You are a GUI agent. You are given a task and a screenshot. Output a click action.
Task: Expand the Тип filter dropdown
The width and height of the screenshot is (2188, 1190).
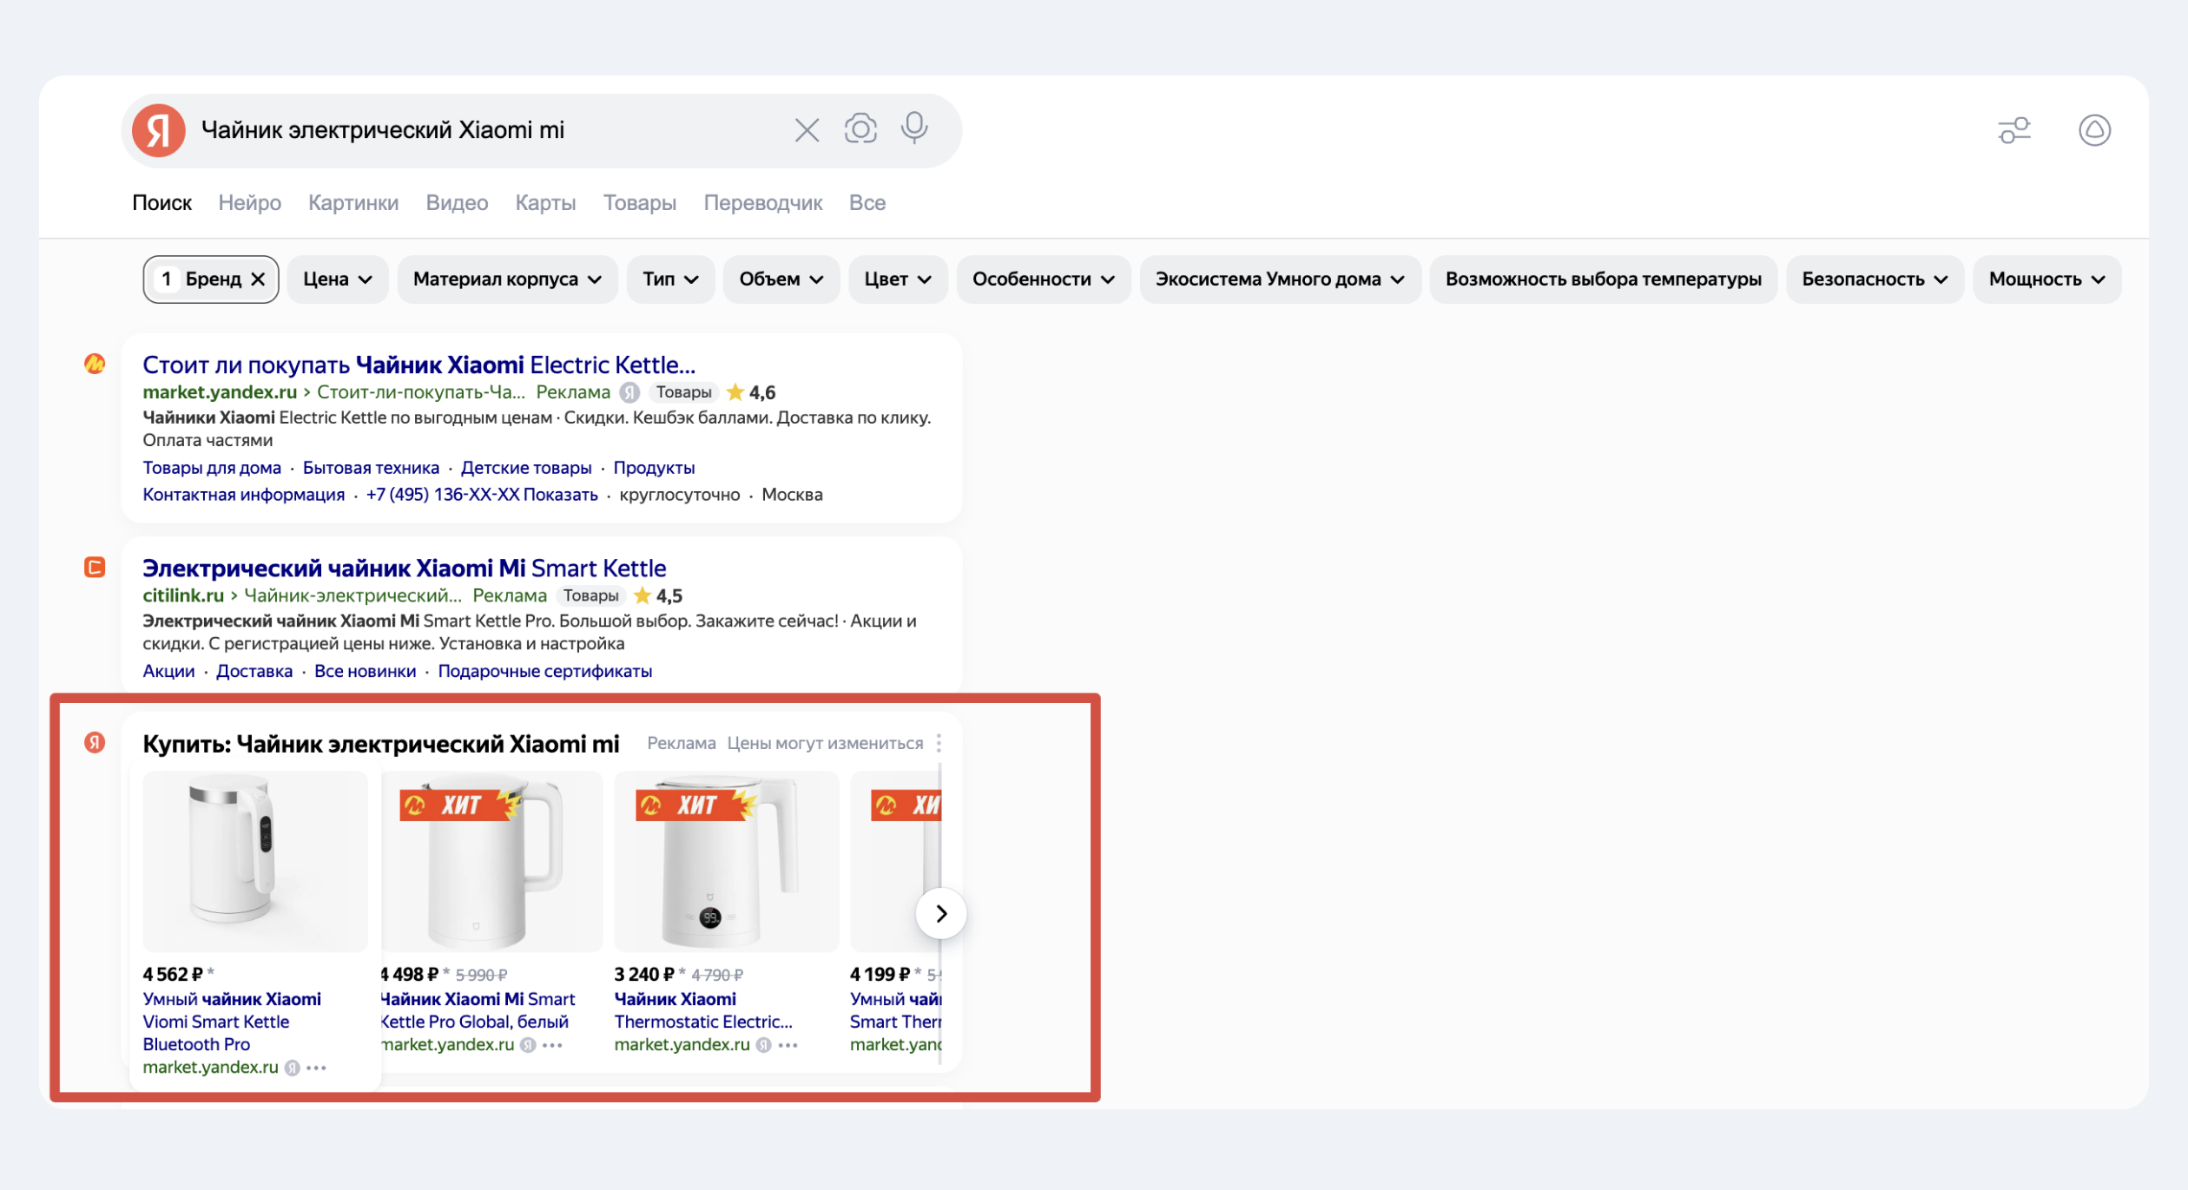670,279
